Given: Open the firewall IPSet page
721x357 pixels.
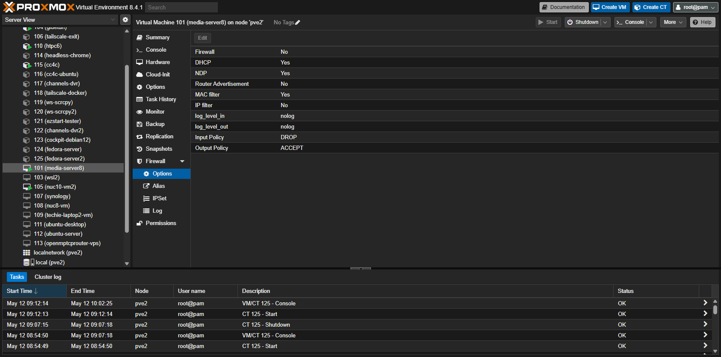Looking at the screenshot, I should pos(159,199).
